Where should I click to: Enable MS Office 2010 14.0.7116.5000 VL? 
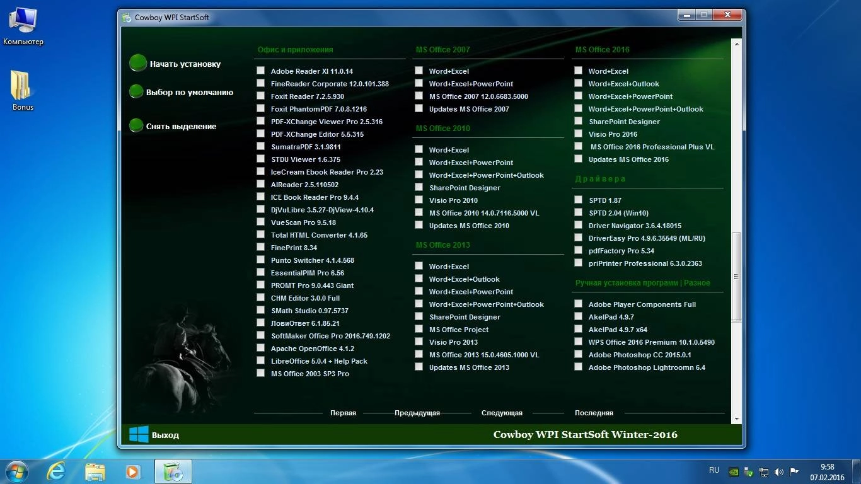(x=419, y=212)
